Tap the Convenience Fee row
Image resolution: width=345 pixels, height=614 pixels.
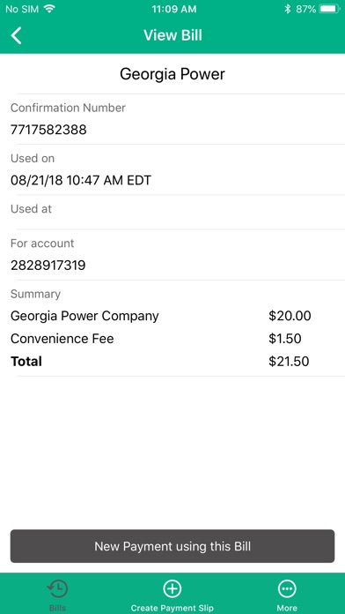click(x=172, y=339)
